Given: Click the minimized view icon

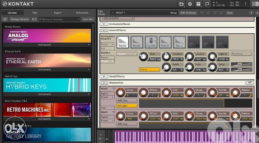Looking at the screenshot, I should point(207,4).
